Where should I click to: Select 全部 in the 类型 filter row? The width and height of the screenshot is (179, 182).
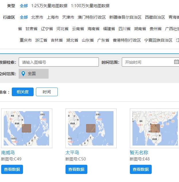24,6
